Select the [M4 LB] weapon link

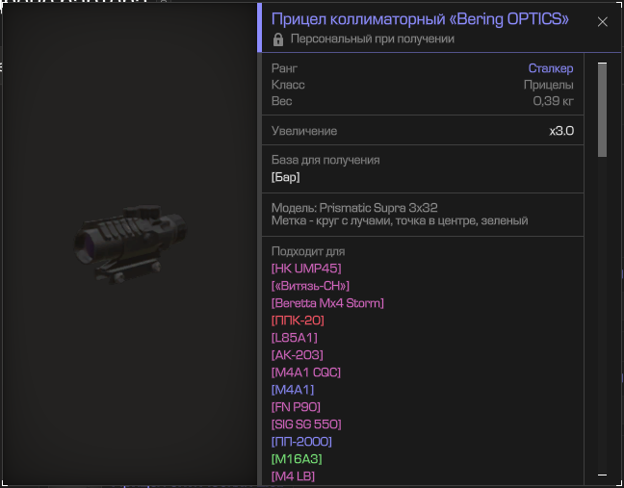click(293, 476)
